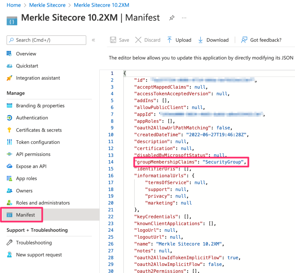295x273 pixels.
Task: Collapse the sidebar with double chevron
Action: (x=94, y=40)
